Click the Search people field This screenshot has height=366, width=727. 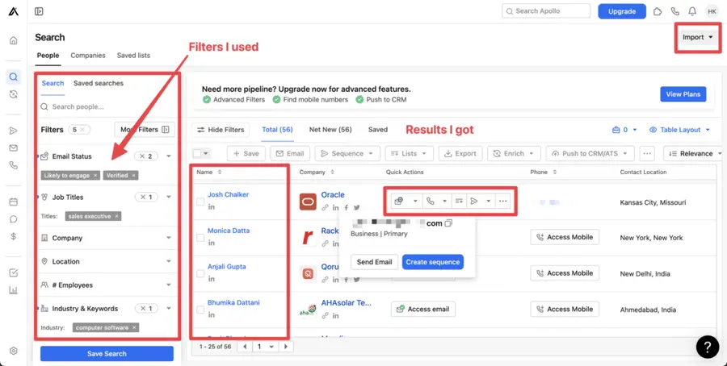[x=107, y=107]
